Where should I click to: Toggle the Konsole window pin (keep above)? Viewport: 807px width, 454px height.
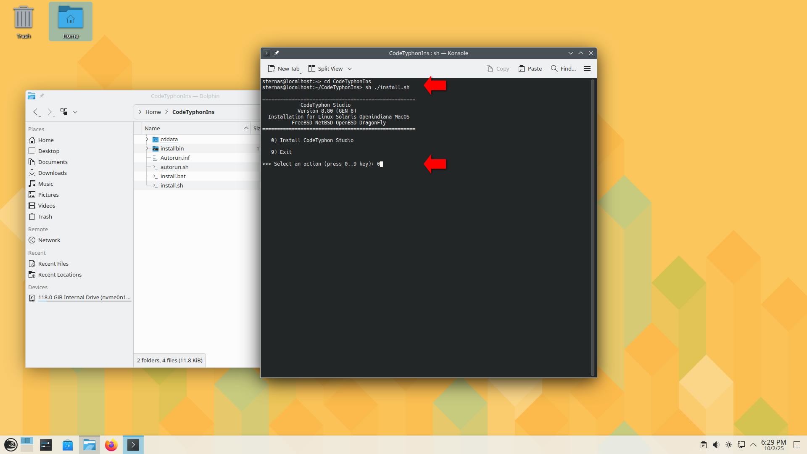[277, 53]
